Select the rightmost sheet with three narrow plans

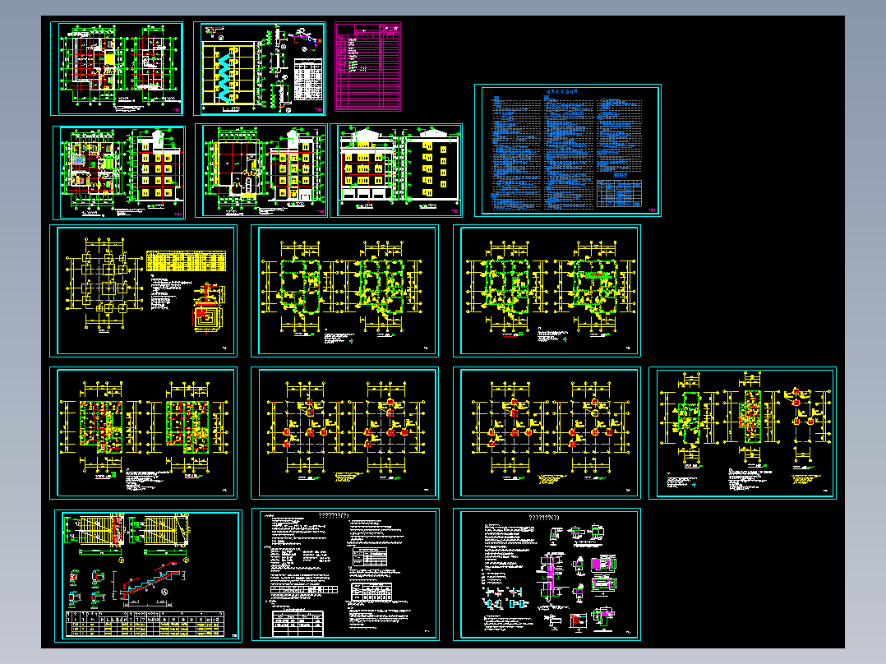(742, 433)
